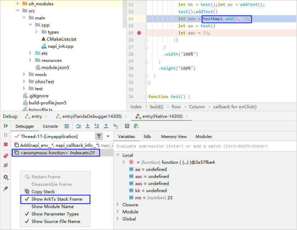This screenshot has width=297, height=230.
Task: Expand the mock folder in tree
Action: pyautogui.click(x=24, y=75)
